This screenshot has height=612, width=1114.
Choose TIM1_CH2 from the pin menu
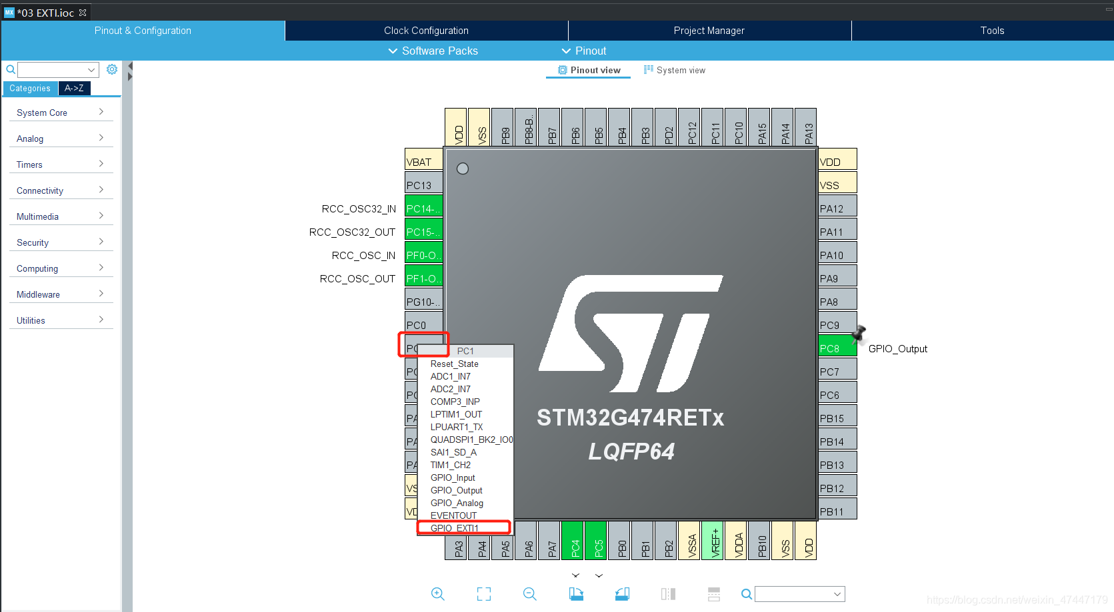coord(465,465)
